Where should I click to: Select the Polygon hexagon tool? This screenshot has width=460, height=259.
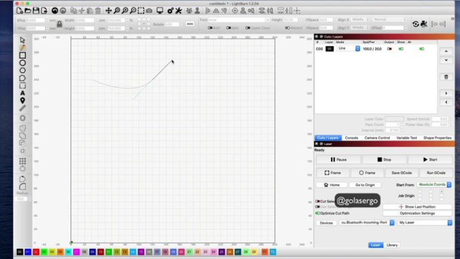coord(23,71)
